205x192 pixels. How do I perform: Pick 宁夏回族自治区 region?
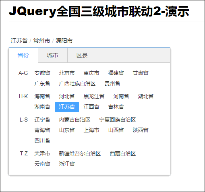click(x=118, y=120)
